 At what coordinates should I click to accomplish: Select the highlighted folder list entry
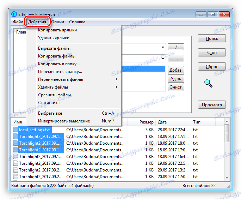[x=143, y=69]
